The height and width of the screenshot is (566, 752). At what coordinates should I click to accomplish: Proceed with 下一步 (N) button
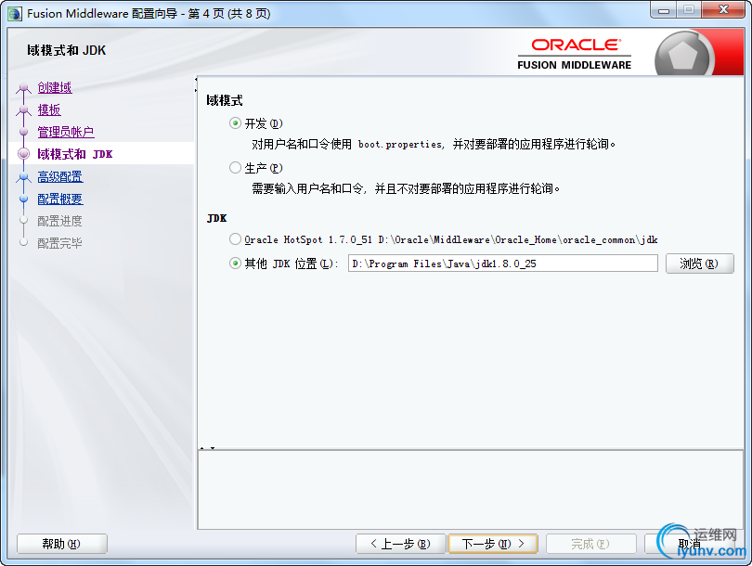[493, 544]
